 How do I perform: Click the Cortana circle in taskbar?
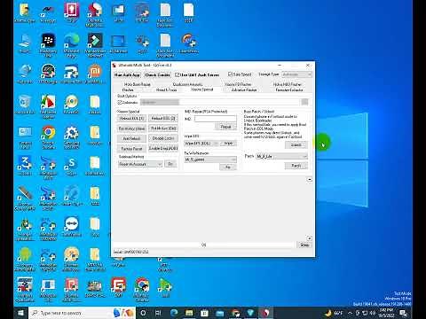143,313
